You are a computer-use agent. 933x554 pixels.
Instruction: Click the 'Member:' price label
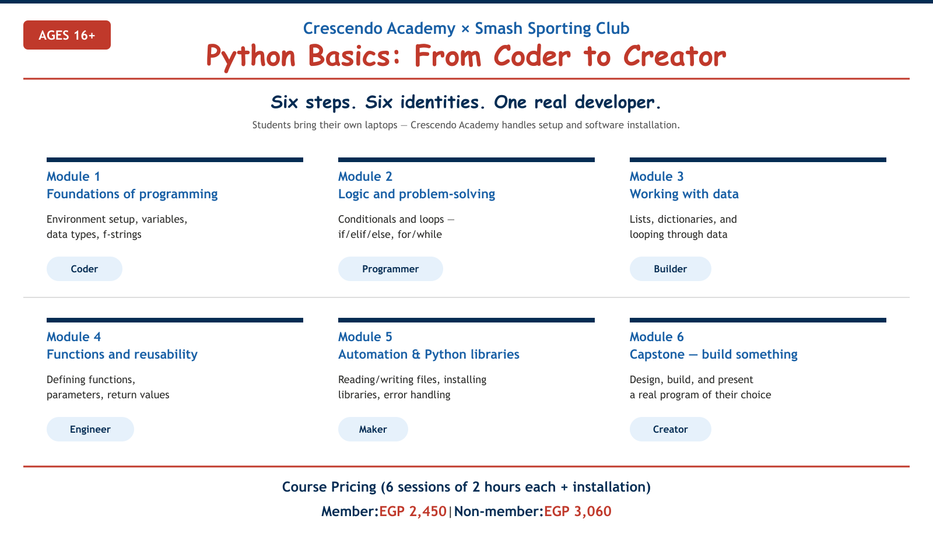(x=350, y=511)
